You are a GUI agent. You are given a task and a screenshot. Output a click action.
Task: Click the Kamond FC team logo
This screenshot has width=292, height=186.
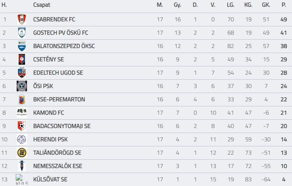(22, 113)
